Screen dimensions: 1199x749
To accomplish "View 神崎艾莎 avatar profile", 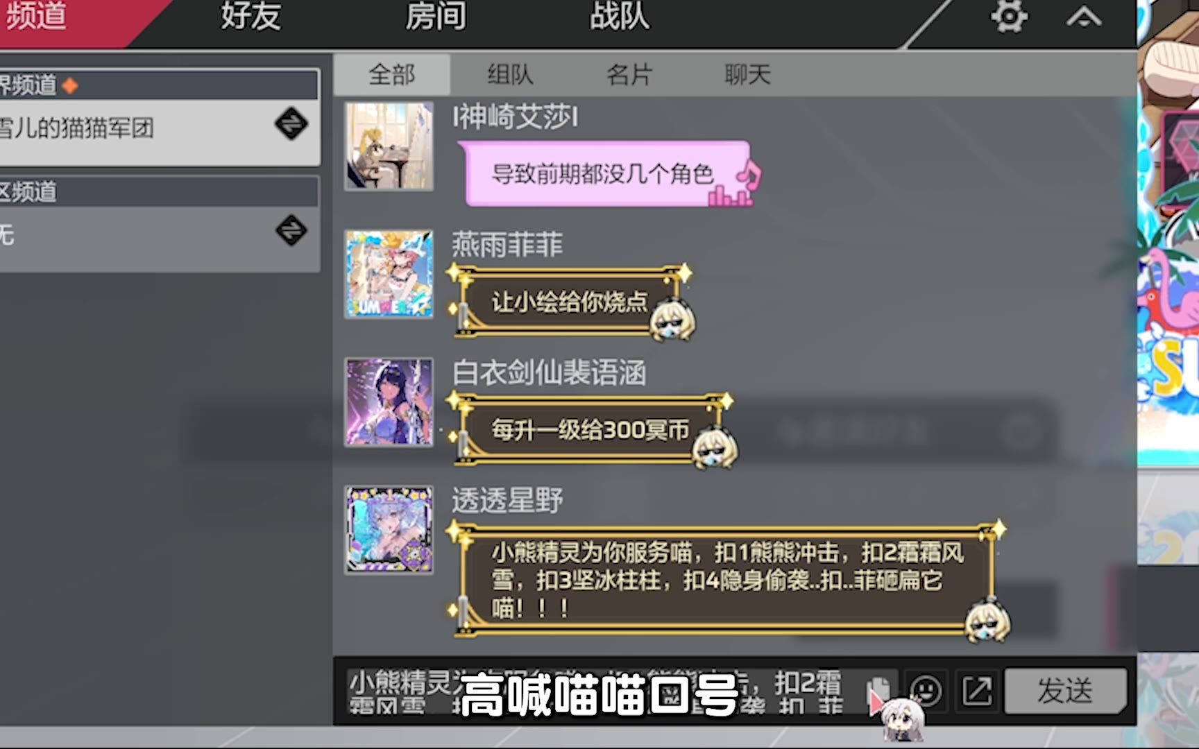I will [x=389, y=146].
